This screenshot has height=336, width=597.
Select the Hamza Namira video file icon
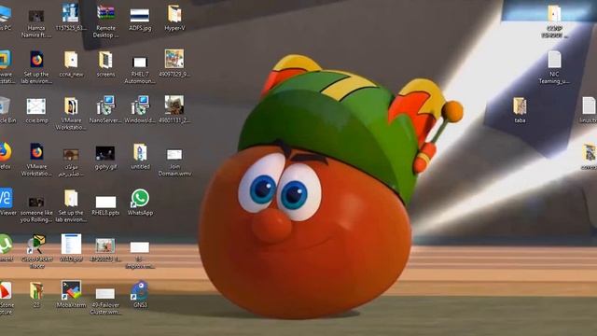(36, 17)
